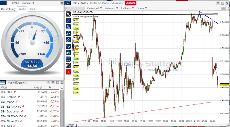The width and height of the screenshot is (230, 127).
Task: Click the exclamation icon in EUWAX Sentiment header
Action: point(3,3)
